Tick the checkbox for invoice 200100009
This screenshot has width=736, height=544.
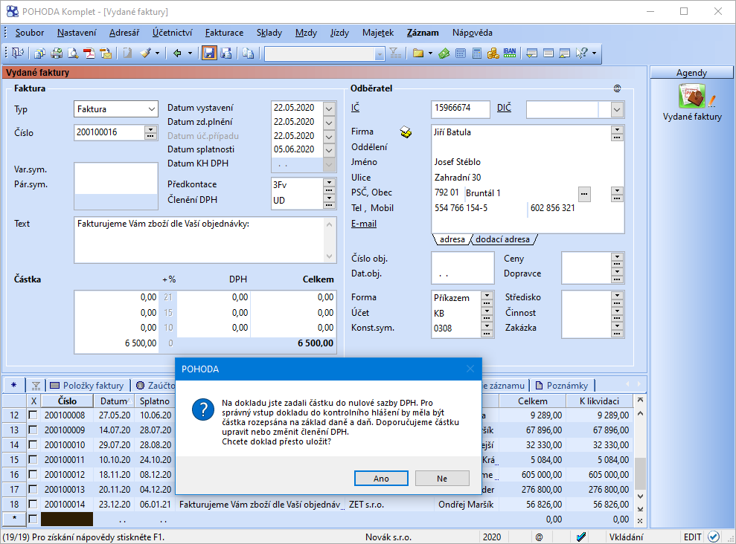[33, 430]
